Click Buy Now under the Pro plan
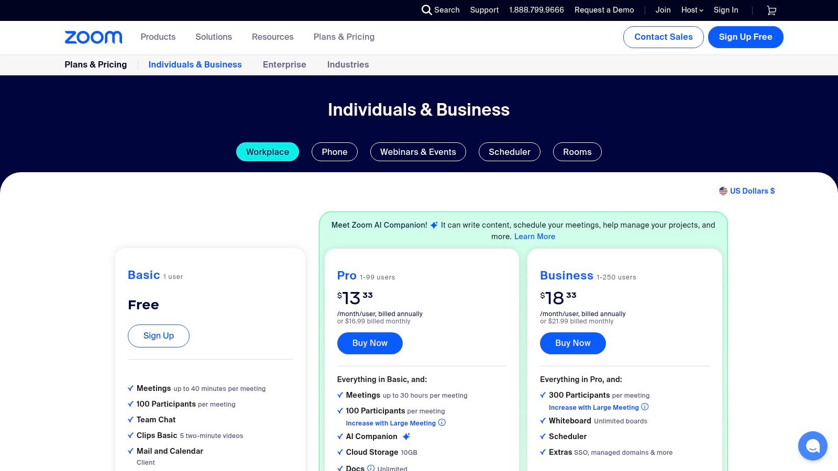The width and height of the screenshot is (838, 471). 370,343
